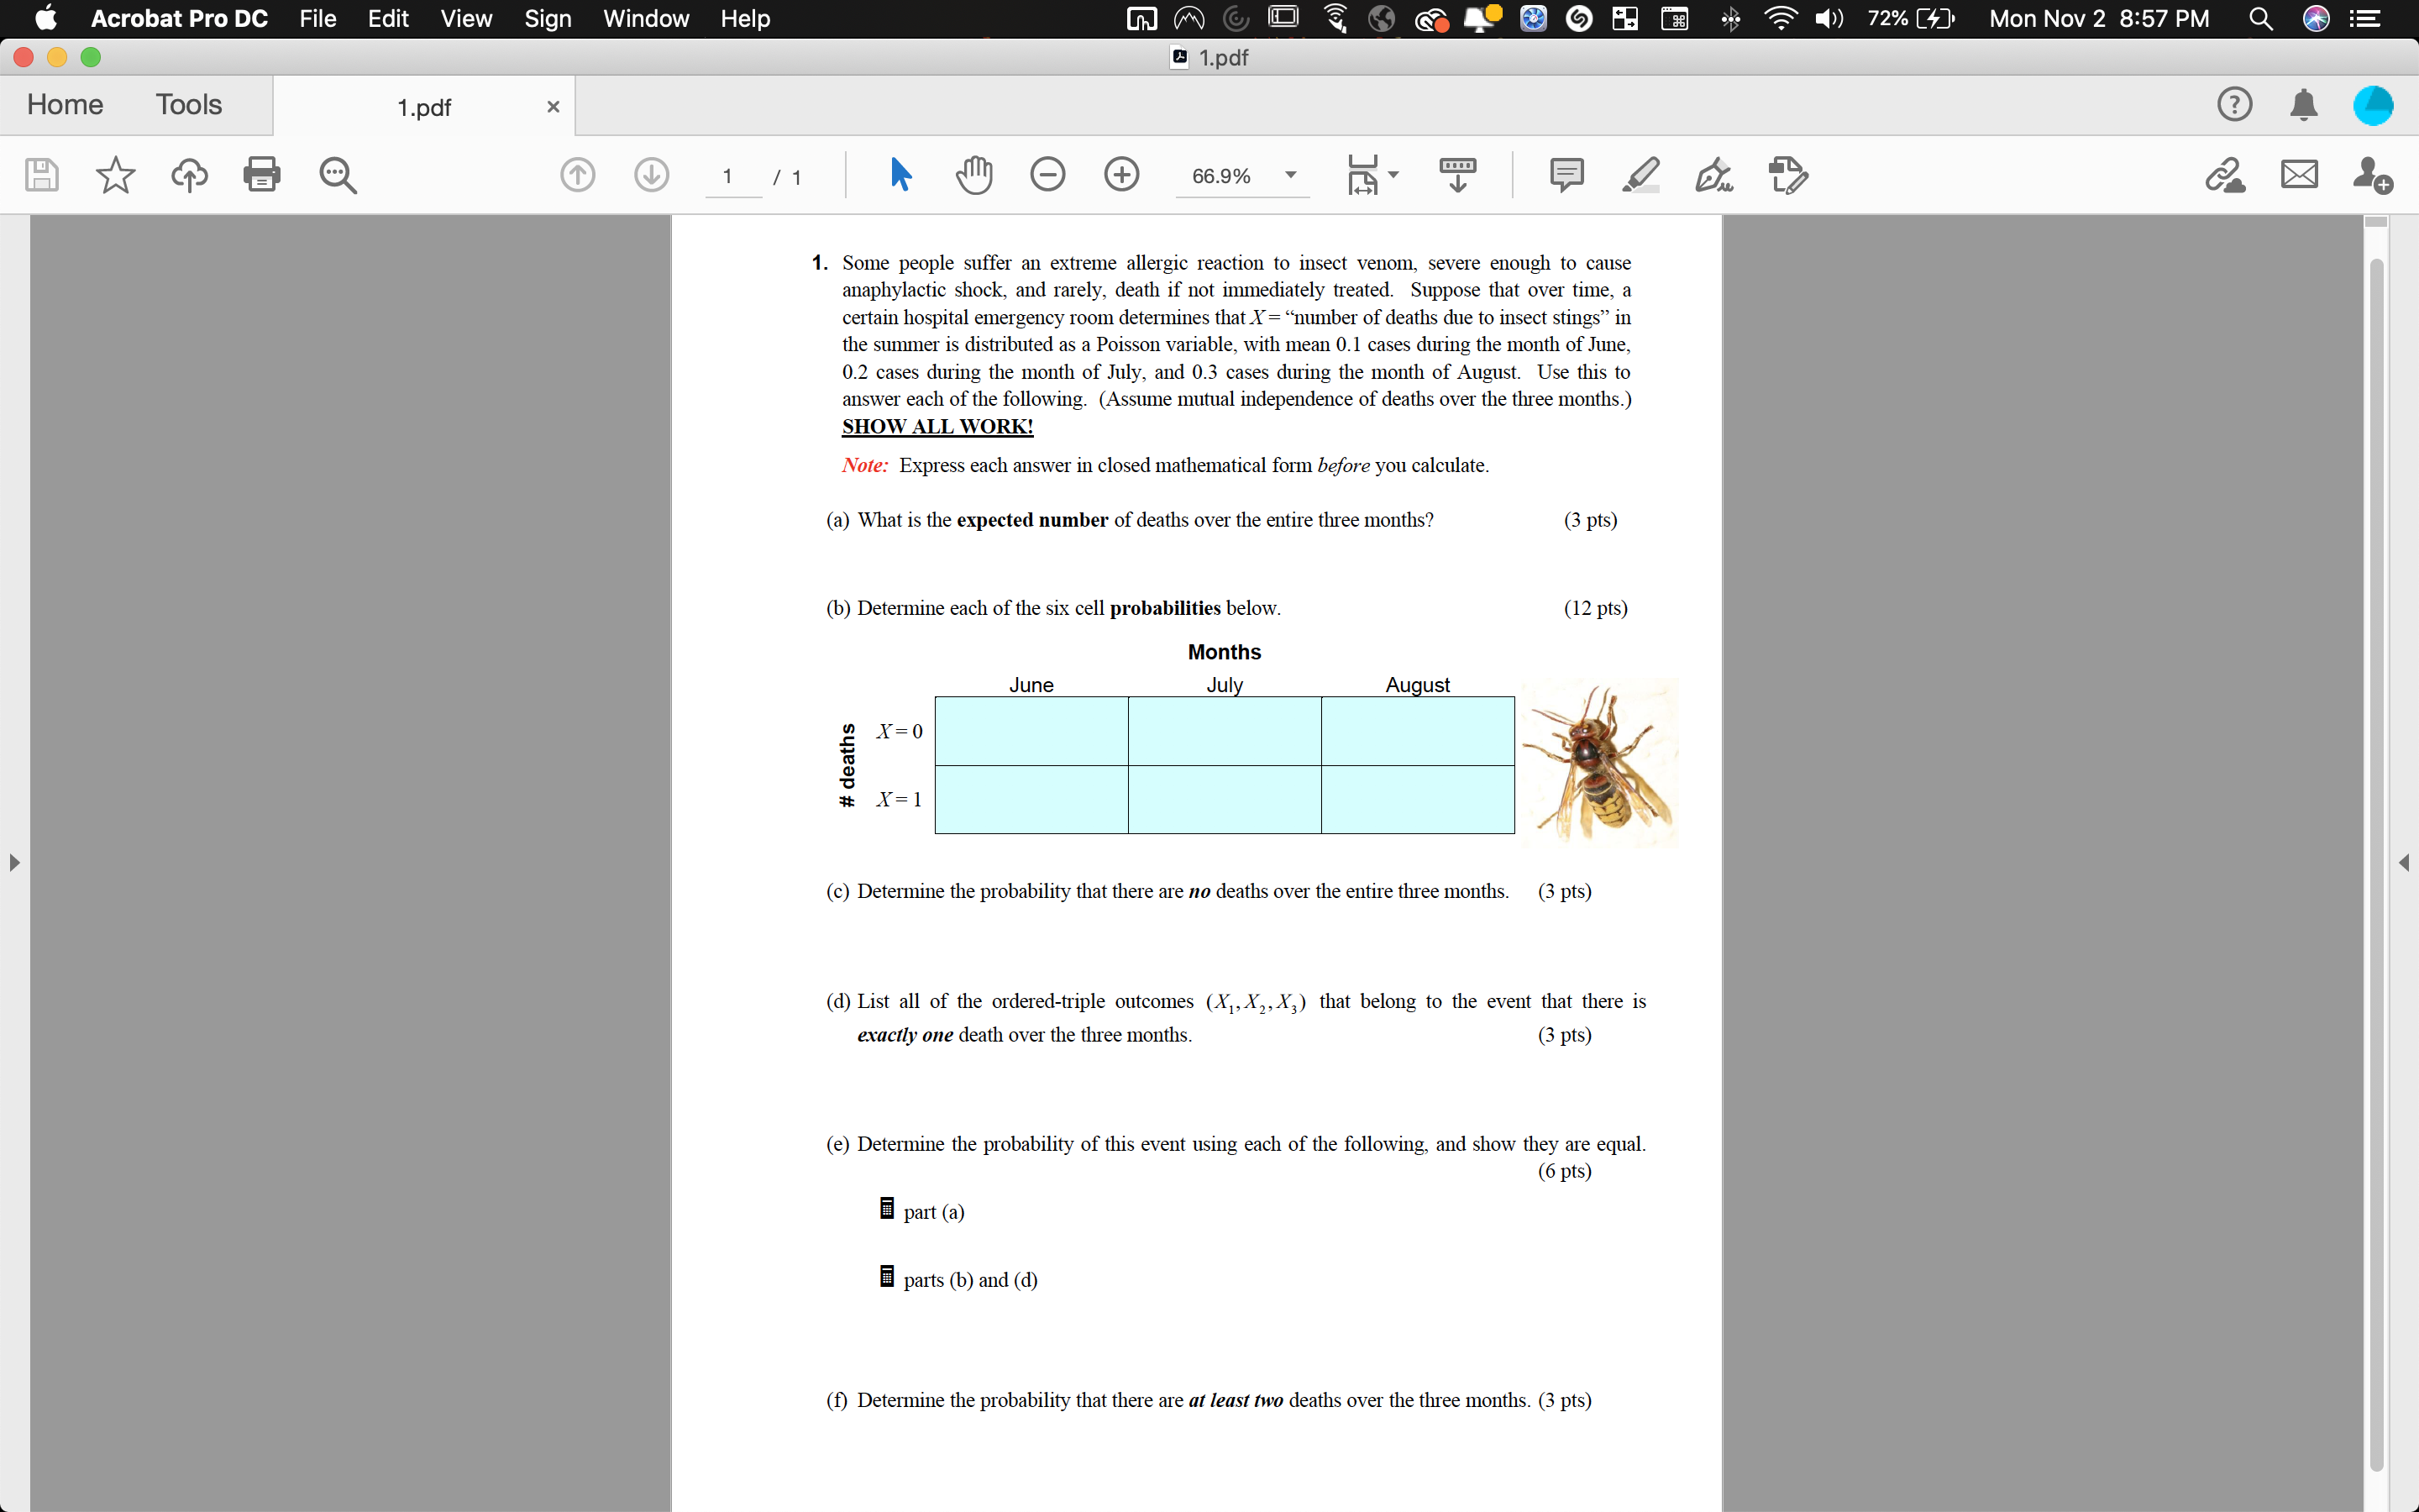Open the Help menu in menu bar
The height and width of the screenshot is (1512, 2419).
point(745,18)
